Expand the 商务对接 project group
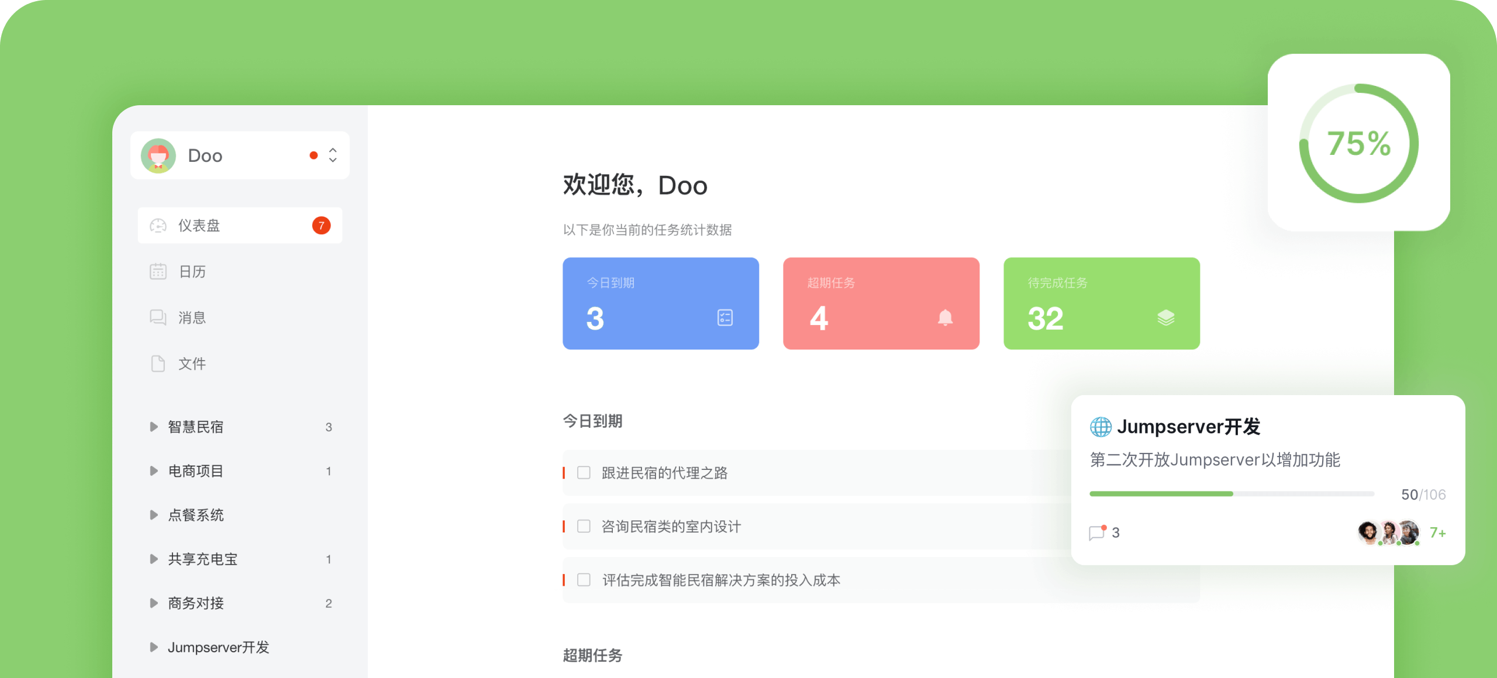 tap(154, 603)
